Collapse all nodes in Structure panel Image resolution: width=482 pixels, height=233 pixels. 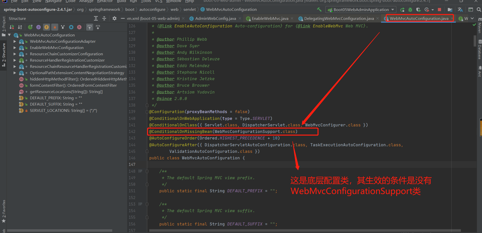[x=104, y=18]
